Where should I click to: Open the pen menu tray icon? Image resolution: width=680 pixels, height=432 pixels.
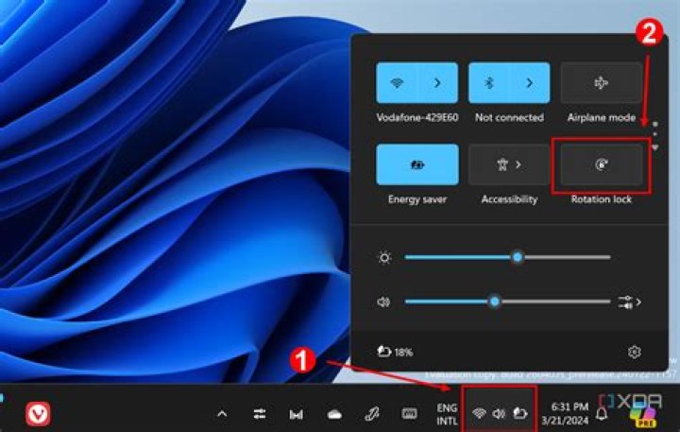tap(372, 414)
